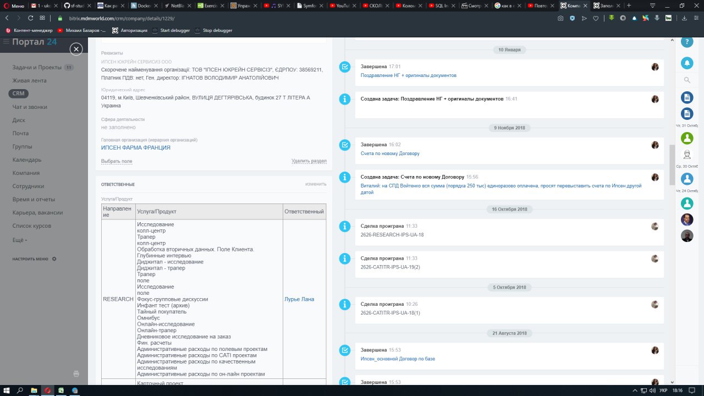This screenshot has width=704, height=396.
Task: Go back with the browser back arrow
Action: [7, 18]
